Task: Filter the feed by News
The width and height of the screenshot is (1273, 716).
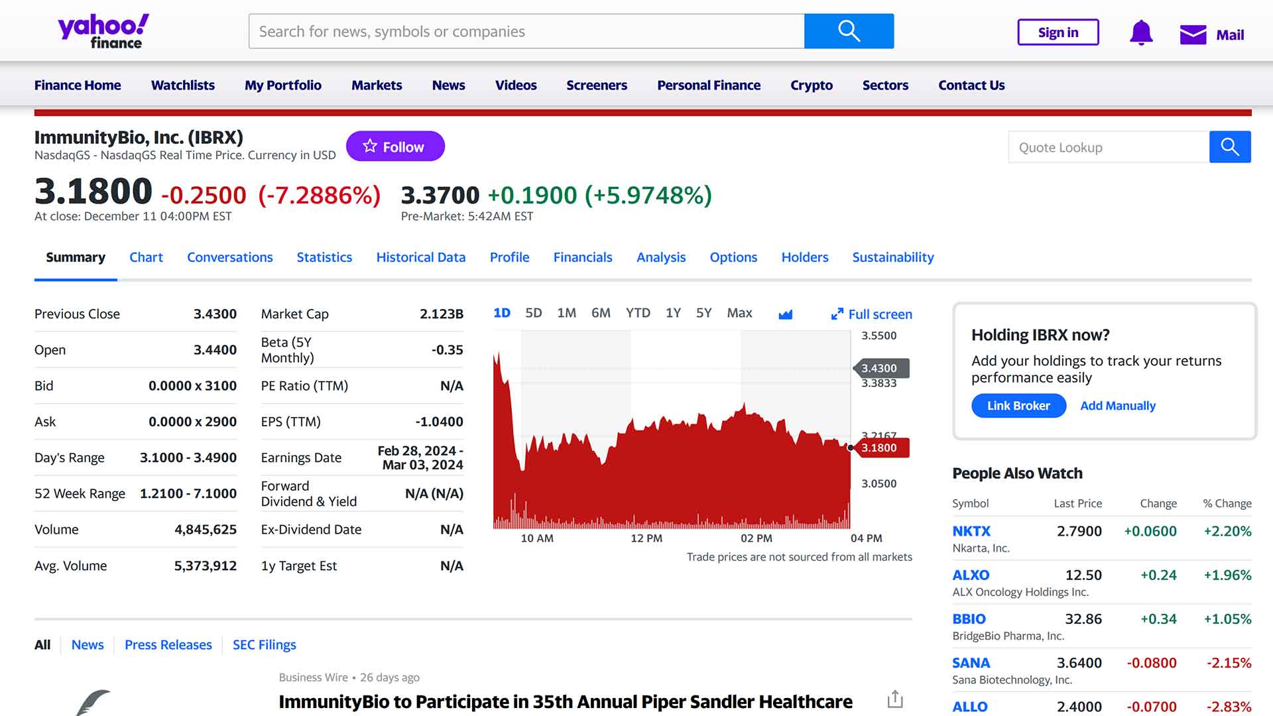Action: click(88, 645)
